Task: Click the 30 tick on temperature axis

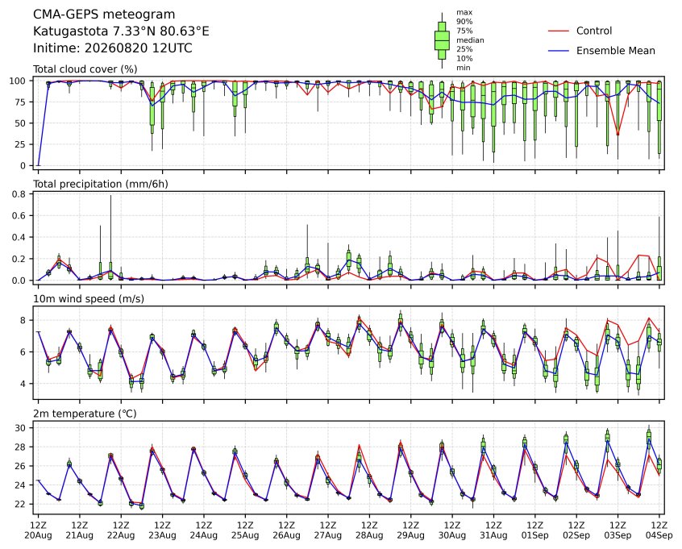Action: 20,428
